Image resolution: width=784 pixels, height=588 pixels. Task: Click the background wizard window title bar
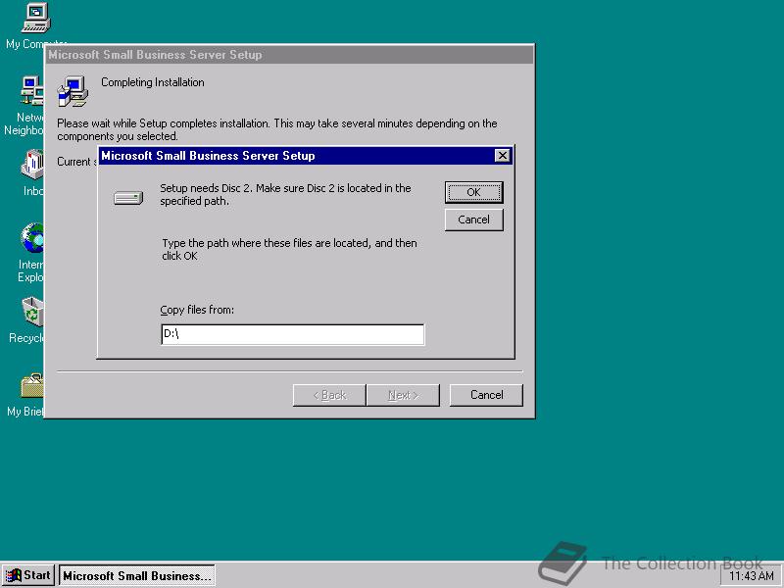click(289, 55)
